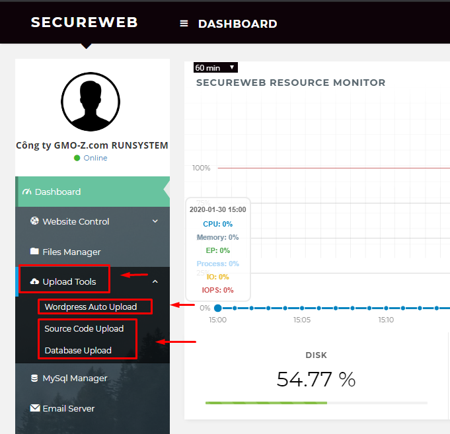Open Source Code Upload submenu link
This screenshot has width=450, height=434.
84,328
